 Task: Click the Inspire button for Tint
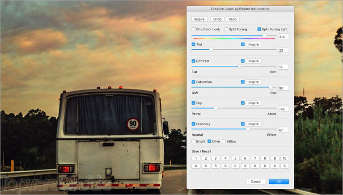(254, 44)
